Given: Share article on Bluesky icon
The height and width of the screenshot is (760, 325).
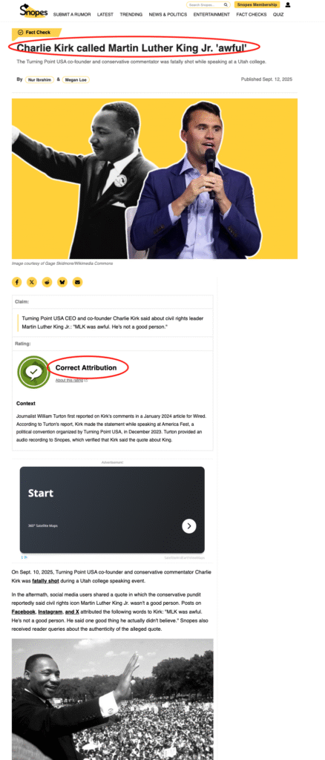Looking at the screenshot, I should [62, 282].
